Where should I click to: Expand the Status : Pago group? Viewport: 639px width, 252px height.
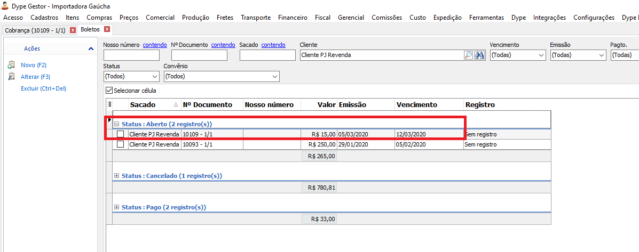pyautogui.click(x=116, y=207)
